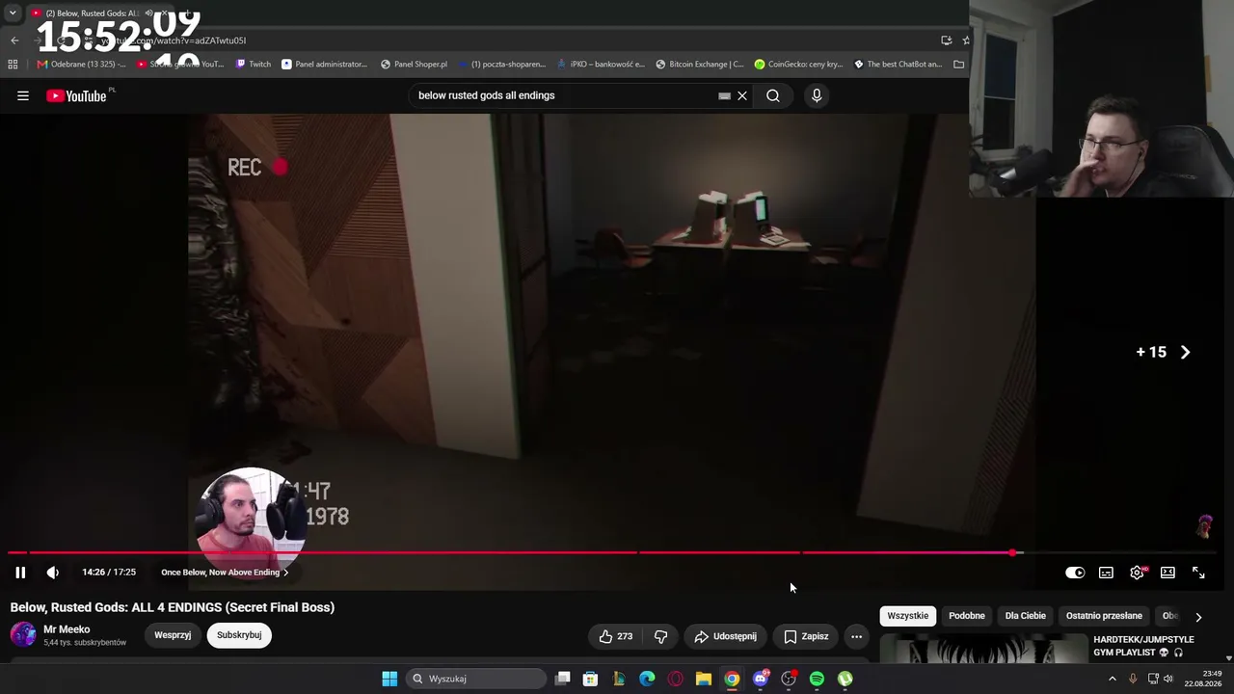Screen dimensions: 1234x694
Task: Open the Twitch bookmark
Action: pyautogui.click(x=254, y=65)
